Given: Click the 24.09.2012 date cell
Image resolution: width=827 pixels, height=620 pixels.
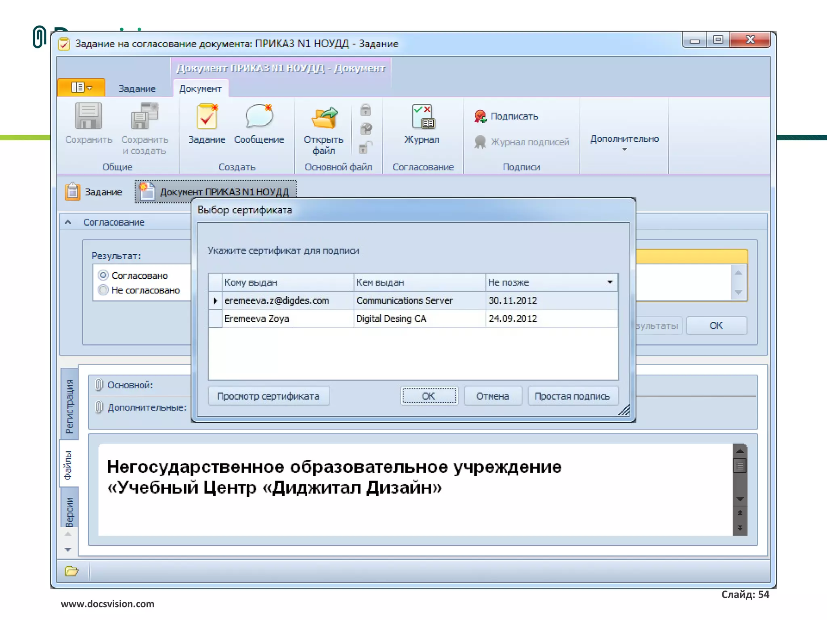Looking at the screenshot, I should 552,318.
